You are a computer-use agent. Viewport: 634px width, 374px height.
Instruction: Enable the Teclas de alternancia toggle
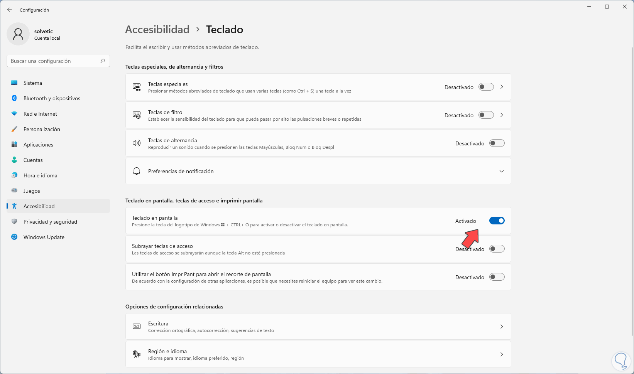(497, 143)
